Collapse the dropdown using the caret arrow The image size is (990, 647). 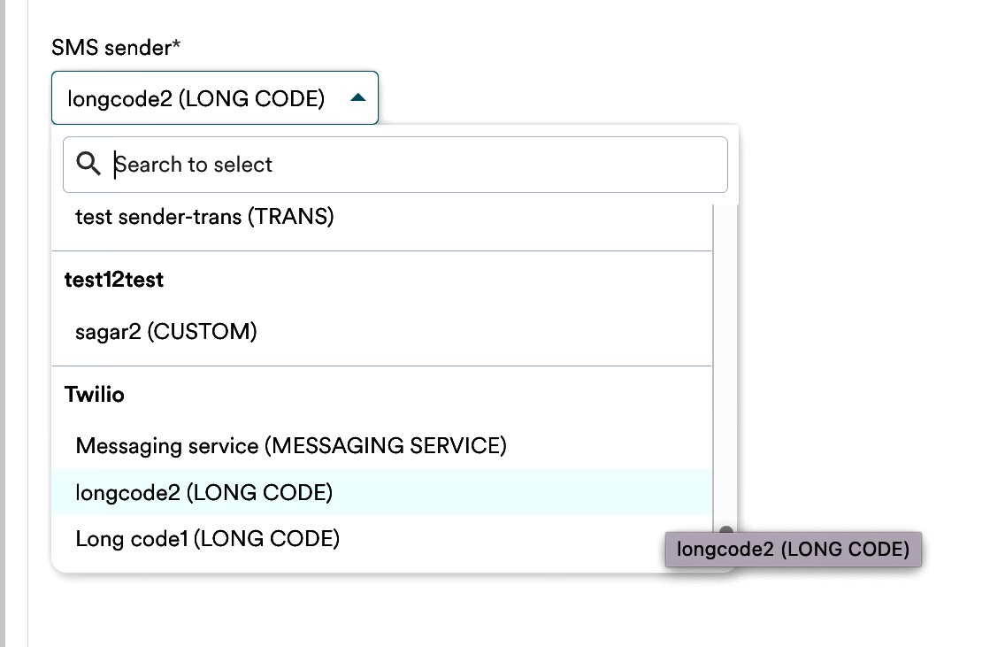(x=357, y=97)
